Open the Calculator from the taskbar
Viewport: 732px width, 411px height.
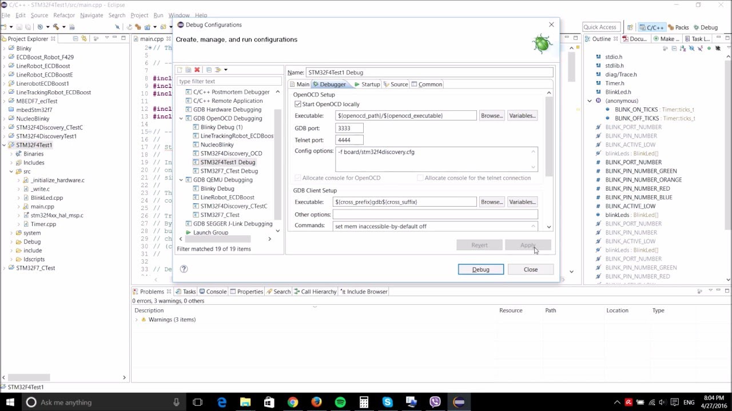[364, 402]
